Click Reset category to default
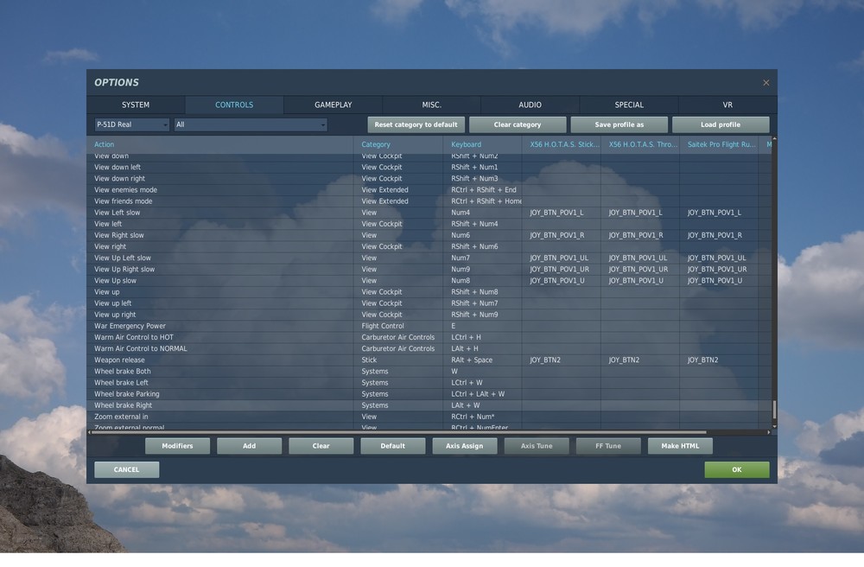Viewport: 864px width, 567px height. tap(416, 124)
